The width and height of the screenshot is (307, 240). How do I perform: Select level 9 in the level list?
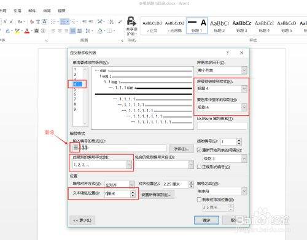tap(75, 109)
